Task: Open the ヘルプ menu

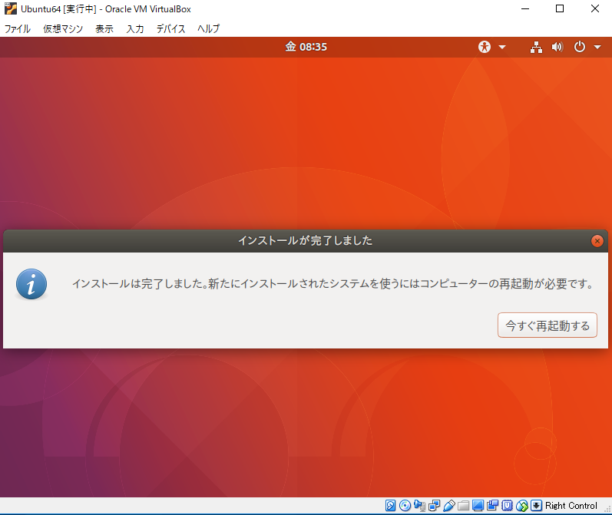Action: (x=208, y=29)
